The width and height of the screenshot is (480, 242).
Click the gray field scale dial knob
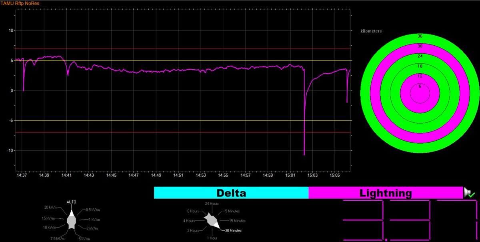click(72, 220)
